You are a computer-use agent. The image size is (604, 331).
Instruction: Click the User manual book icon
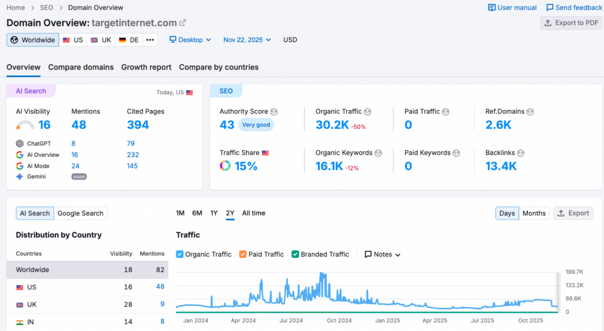492,8
